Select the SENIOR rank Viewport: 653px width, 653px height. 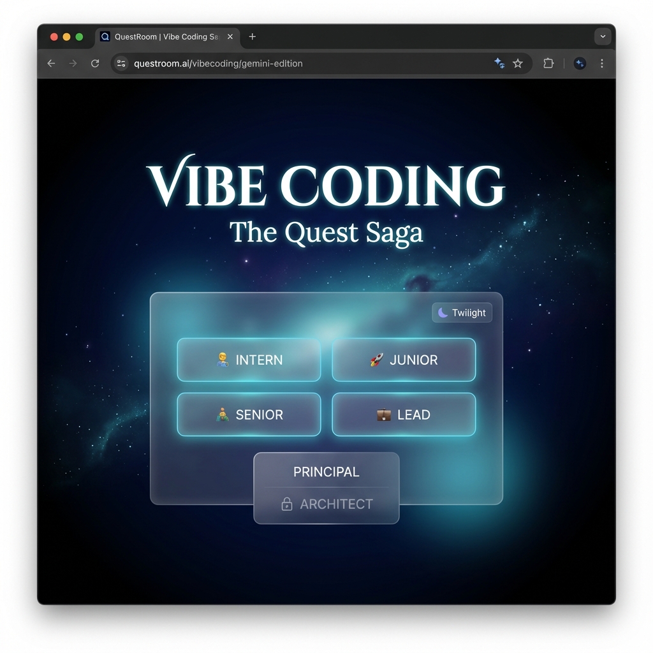tap(249, 415)
